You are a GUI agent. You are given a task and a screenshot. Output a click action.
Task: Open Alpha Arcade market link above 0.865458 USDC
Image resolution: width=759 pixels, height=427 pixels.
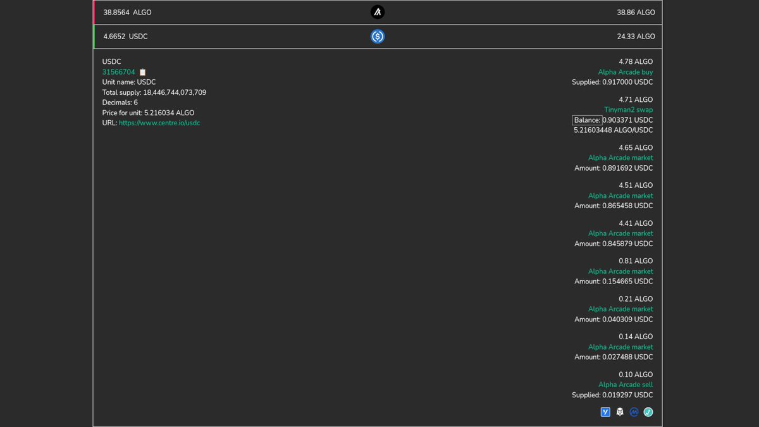pyautogui.click(x=620, y=195)
